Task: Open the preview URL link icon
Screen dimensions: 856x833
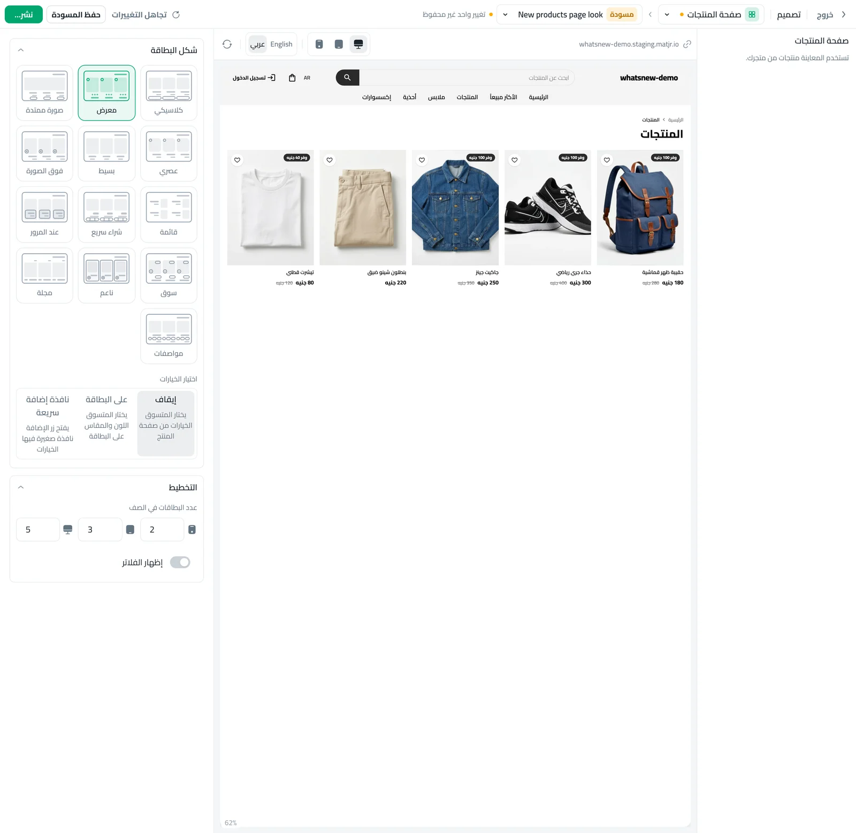Action: click(687, 44)
